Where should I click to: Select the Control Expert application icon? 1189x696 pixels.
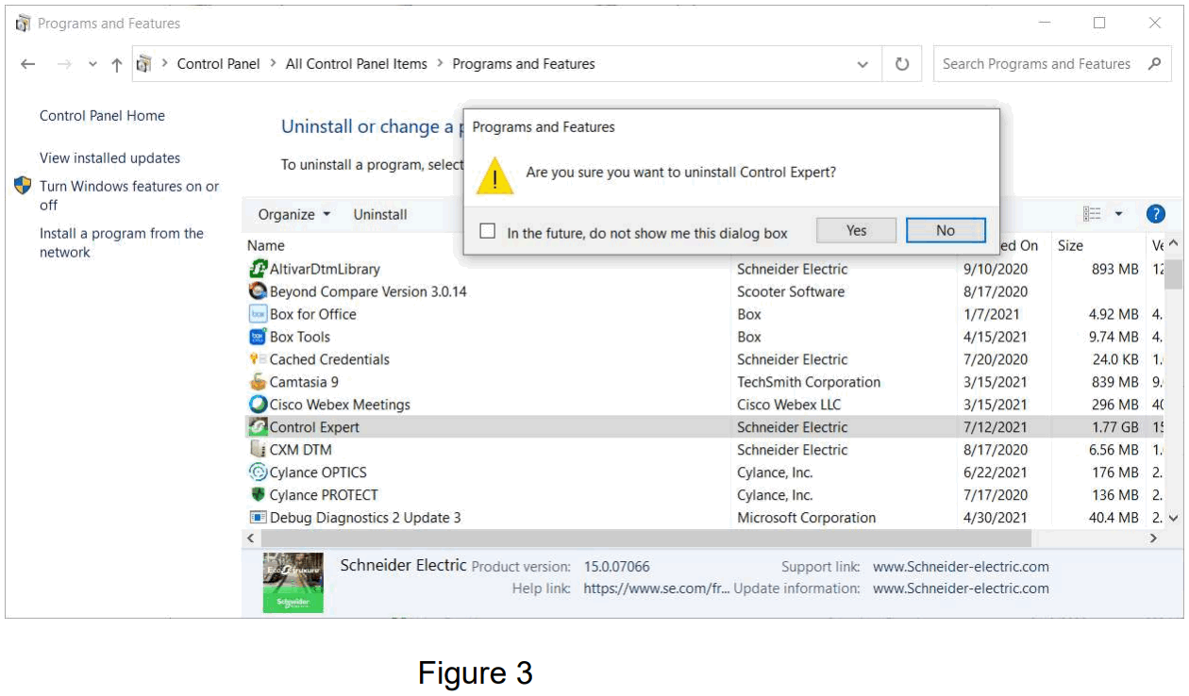pyautogui.click(x=257, y=427)
